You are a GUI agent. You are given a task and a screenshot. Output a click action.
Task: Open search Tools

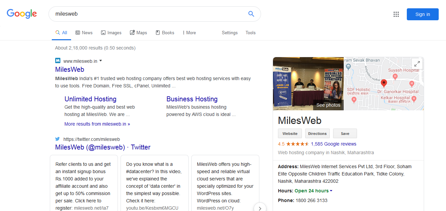tap(250, 33)
